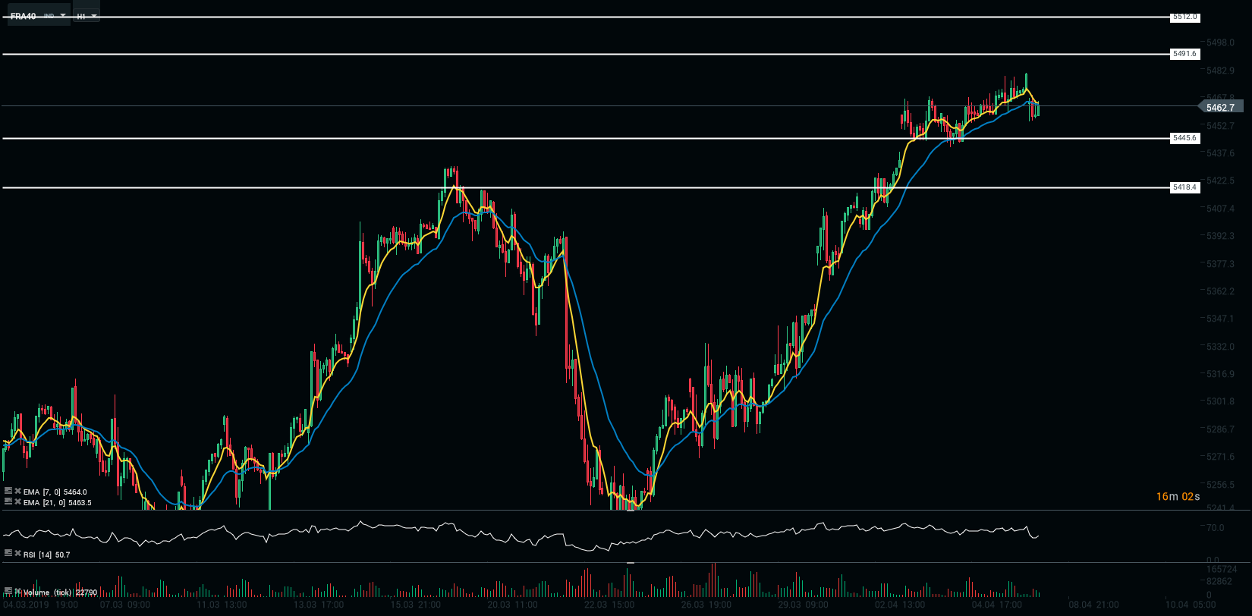Click the 04.03.2019 19:00 time axis label
The image size is (1252, 616).
(x=42, y=605)
